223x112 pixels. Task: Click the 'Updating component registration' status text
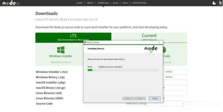tap(110, 67)
